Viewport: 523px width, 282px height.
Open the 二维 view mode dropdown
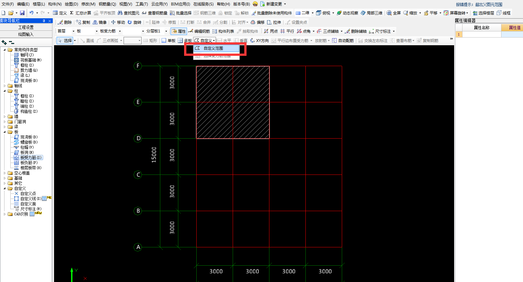[x=313, y=13]
